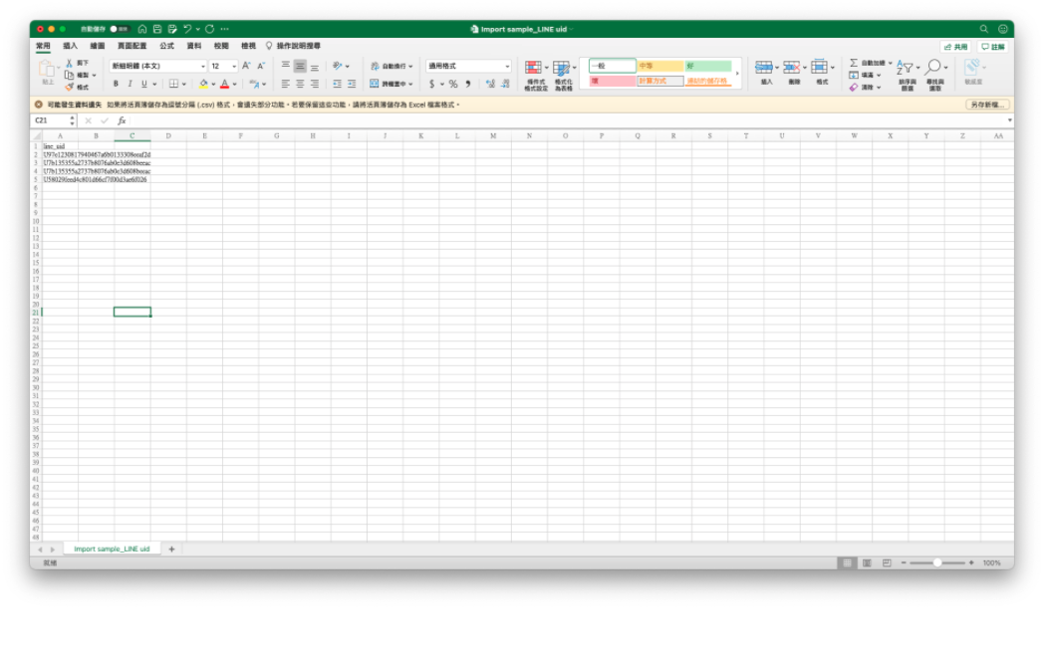Click the zoom slider in status bar
This screenshot has height=663, width=1043.
pos(936,562)
